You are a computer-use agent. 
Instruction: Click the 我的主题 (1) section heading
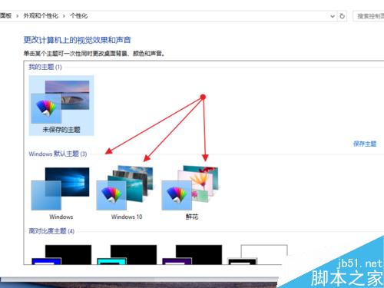pyautogui.click(x=45, y=67)
